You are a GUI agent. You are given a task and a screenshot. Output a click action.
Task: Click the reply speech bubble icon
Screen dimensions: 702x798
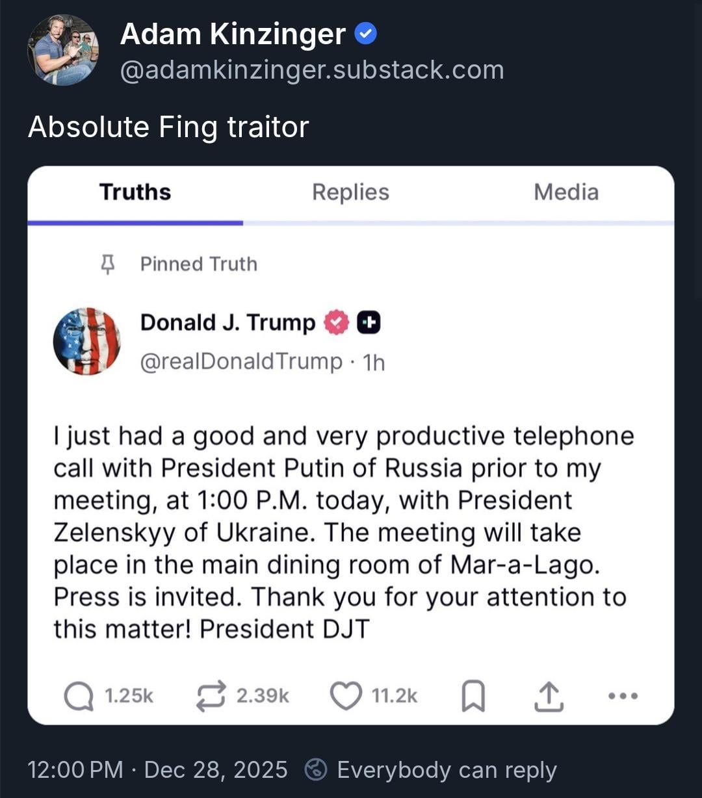pyautogui.click(x=79, y=696)
